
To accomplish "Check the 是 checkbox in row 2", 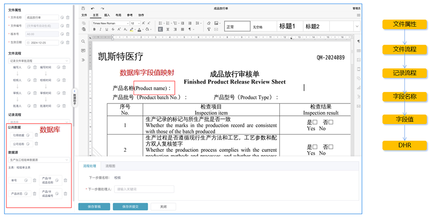I will 315,147.
